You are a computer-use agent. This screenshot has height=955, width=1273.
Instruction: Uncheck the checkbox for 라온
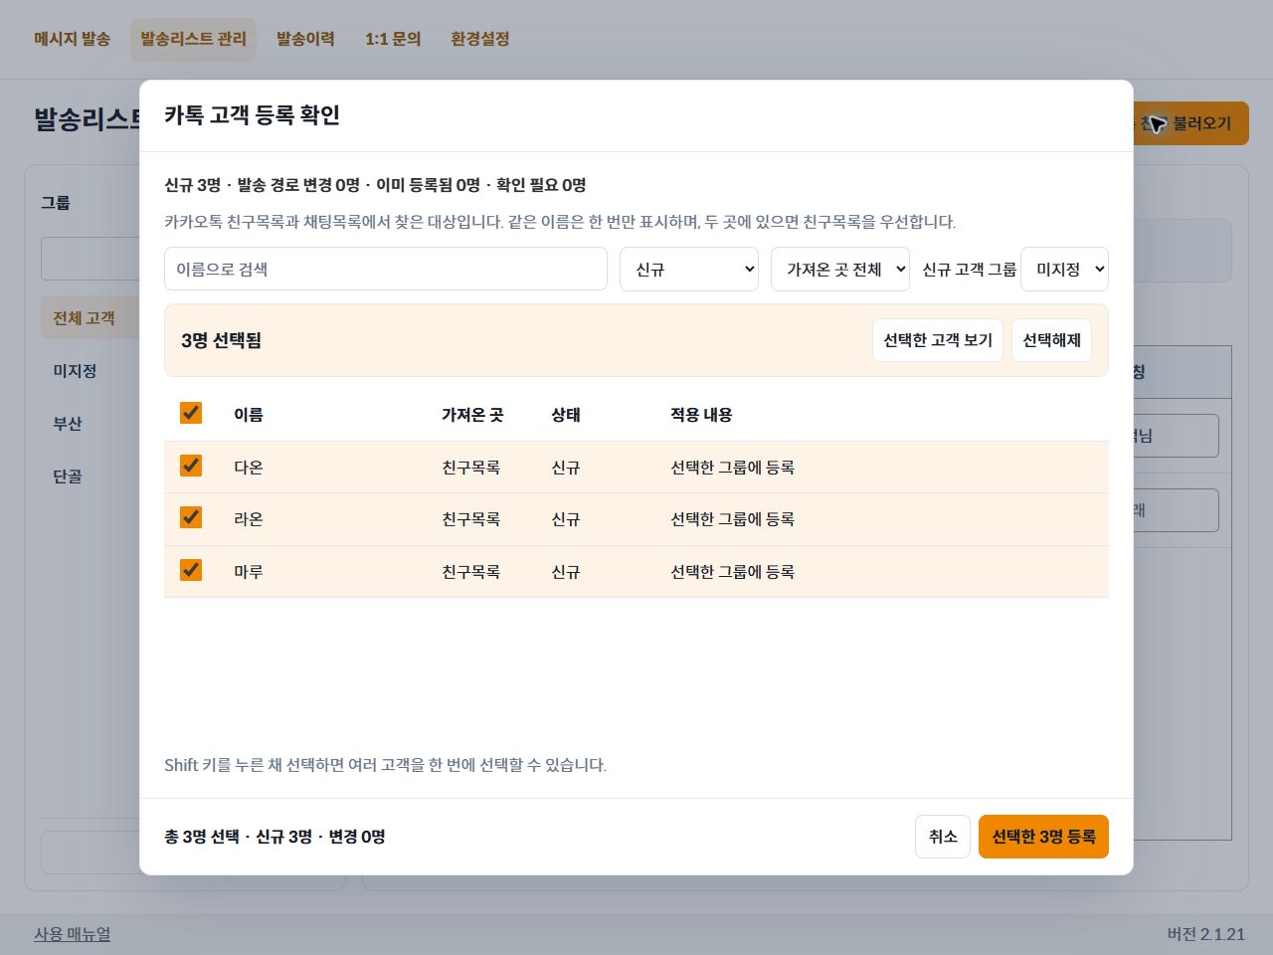[x=191, y=517]
